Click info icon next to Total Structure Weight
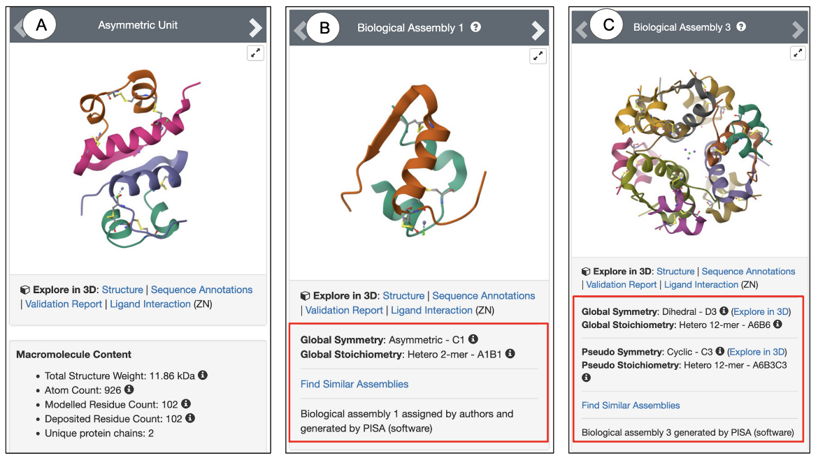The height and width of the screenshot is (460, 818). point(203,375)
